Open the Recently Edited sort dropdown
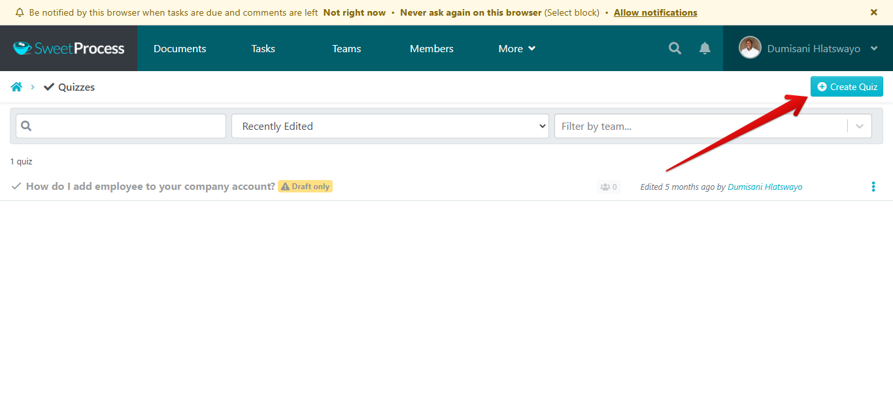Viewport: 893px width, 396px height. pos(390,126)
